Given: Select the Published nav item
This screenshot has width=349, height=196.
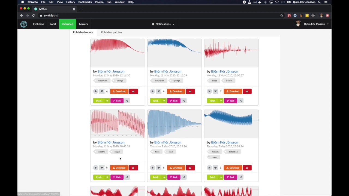Looking at the screenshot, I should (67, 24).
